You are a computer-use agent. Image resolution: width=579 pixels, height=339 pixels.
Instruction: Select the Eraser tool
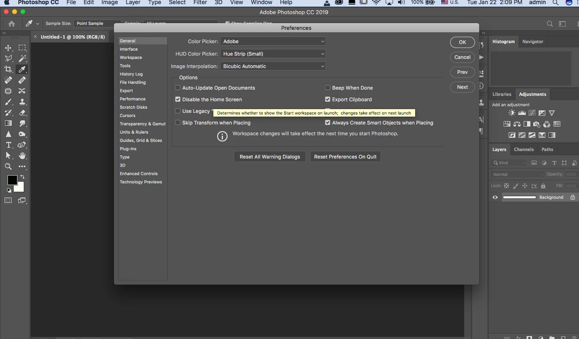22,112
